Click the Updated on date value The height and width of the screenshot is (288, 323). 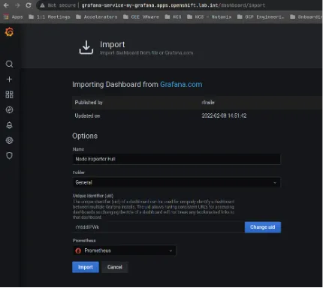coord(224,115)
